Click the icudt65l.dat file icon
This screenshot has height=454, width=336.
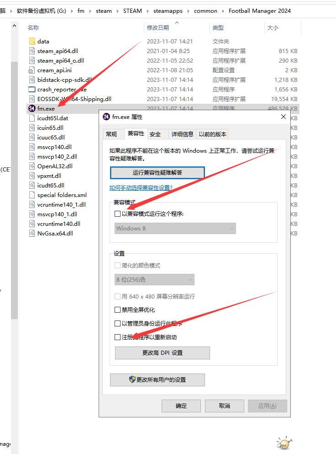[x=32, y=118]
